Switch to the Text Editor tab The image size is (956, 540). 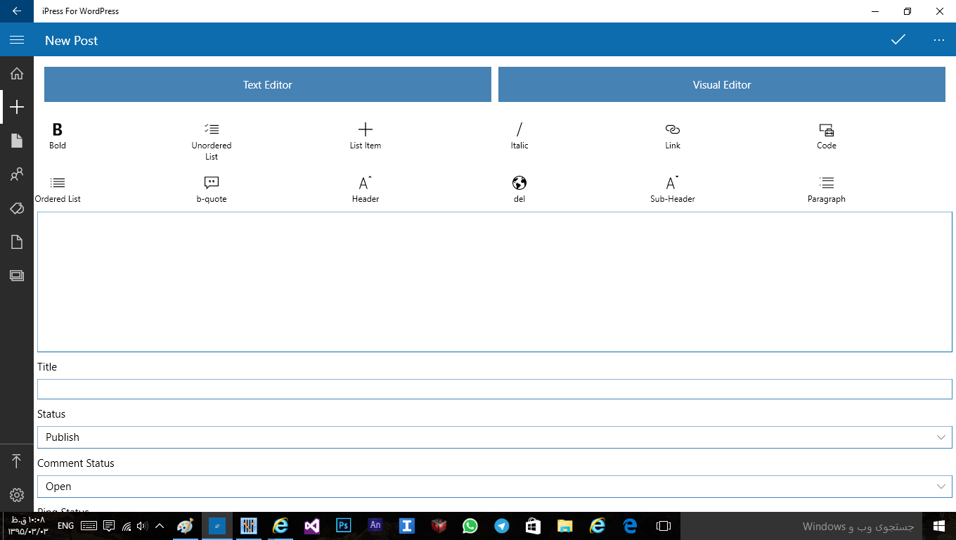pyautogui.click(x=268, y=84)
